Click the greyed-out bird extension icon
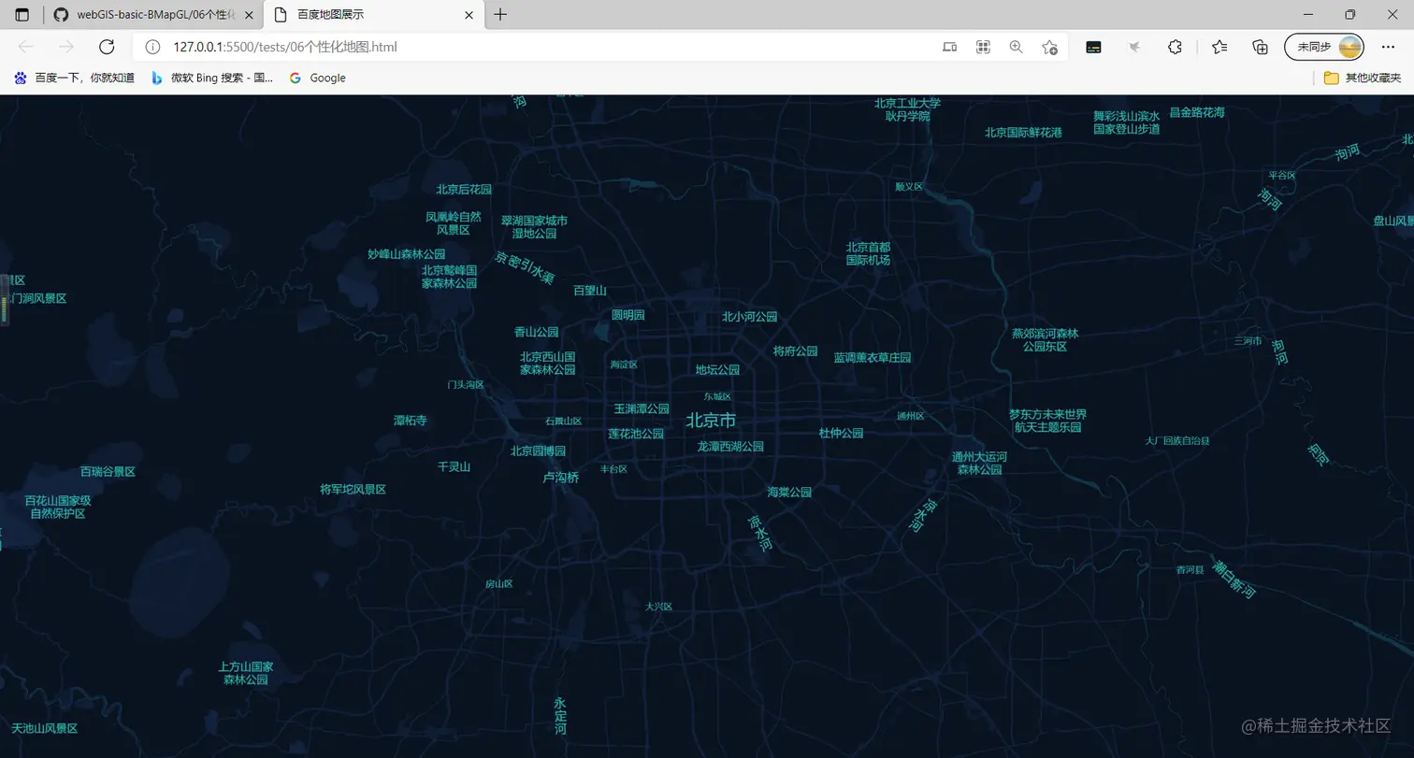Screen dimensions: 1414x758 tap(1134, 47)
